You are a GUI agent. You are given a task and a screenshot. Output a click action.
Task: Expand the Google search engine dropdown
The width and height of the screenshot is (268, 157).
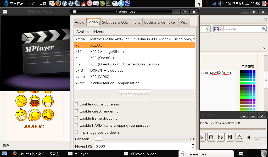click(x=221, y=29)
